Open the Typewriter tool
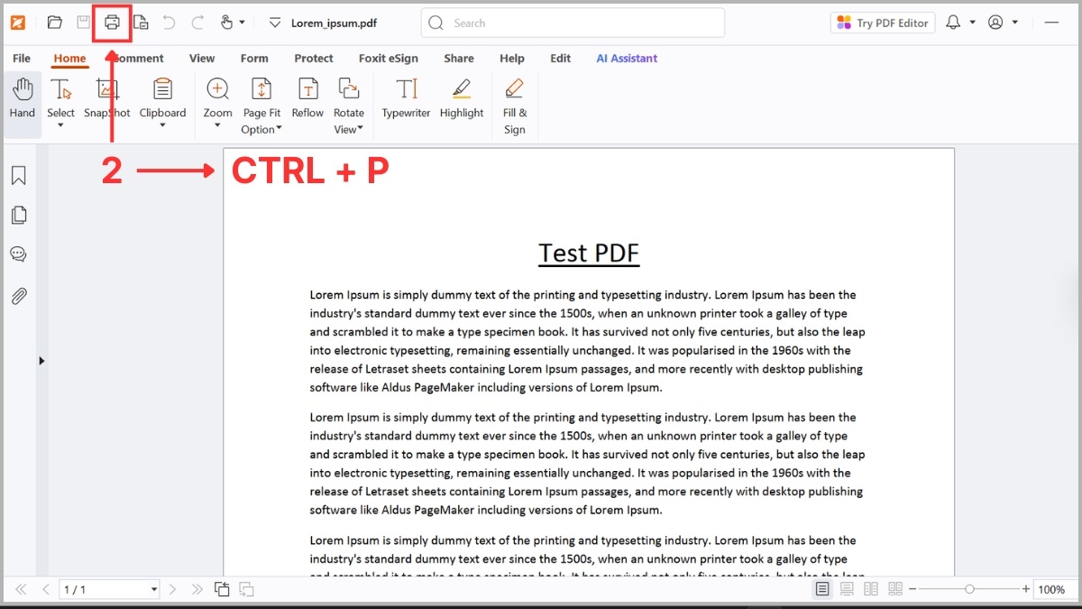The width and height of the screenshot is (1082, 609). pos(406,99)
